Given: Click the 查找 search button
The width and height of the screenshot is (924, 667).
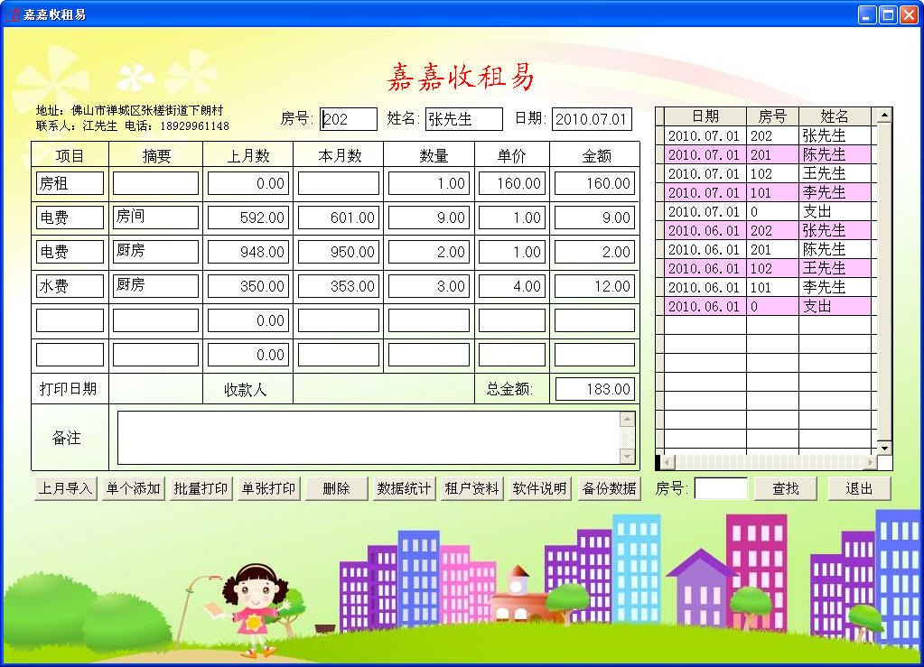Looking at the screenshot, I should coord(786,488).
